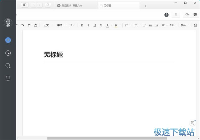This screenshot has height=140, width=200.
Task: Open search via magnifier icon in sidebar
Action: pyautogui.click(x=8, y=66)
